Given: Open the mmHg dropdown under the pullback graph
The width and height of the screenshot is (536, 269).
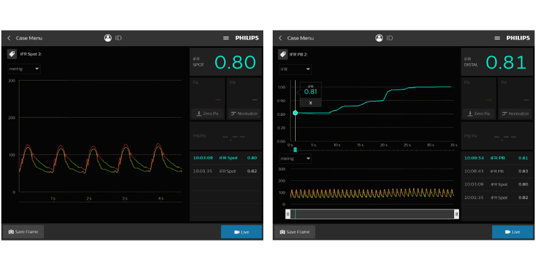Looking at the screenshot, I should 295,159.
